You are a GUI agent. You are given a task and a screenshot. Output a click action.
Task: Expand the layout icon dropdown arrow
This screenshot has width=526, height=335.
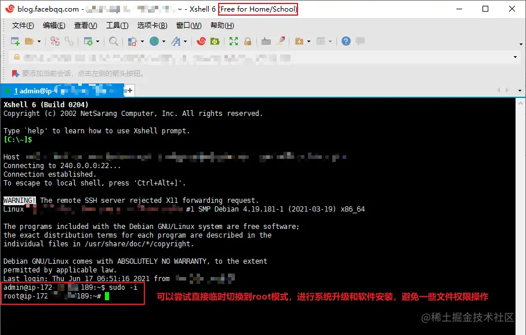pos(330,41)
